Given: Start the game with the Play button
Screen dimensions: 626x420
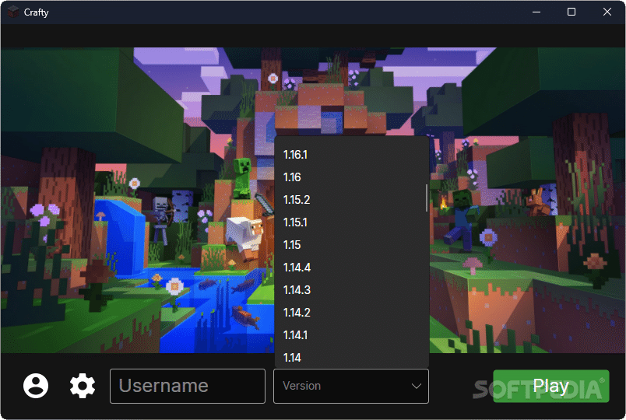Looking at the screenshot, I should [x=551, y=386].
